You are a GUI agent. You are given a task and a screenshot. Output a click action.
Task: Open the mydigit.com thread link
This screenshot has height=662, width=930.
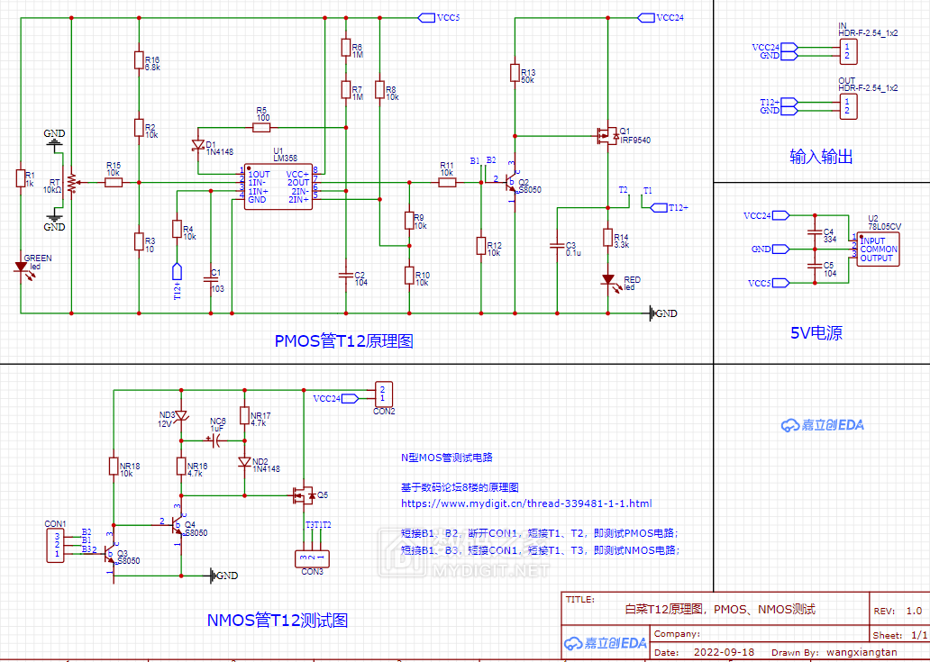click(x=525, y=503)
